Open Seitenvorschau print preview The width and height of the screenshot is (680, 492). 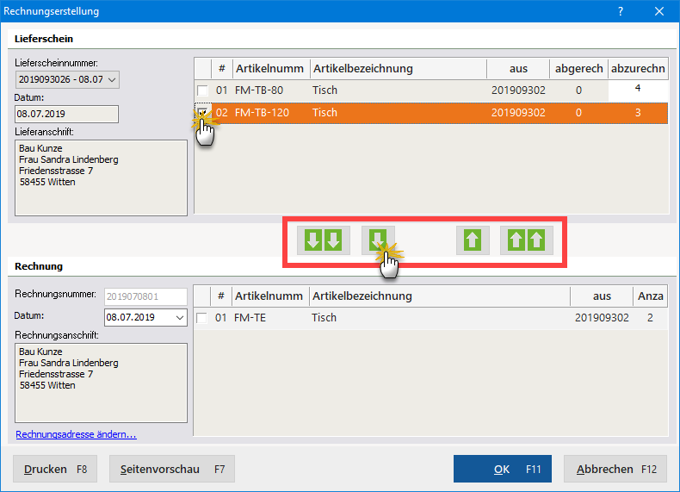(x=171, y=470)
